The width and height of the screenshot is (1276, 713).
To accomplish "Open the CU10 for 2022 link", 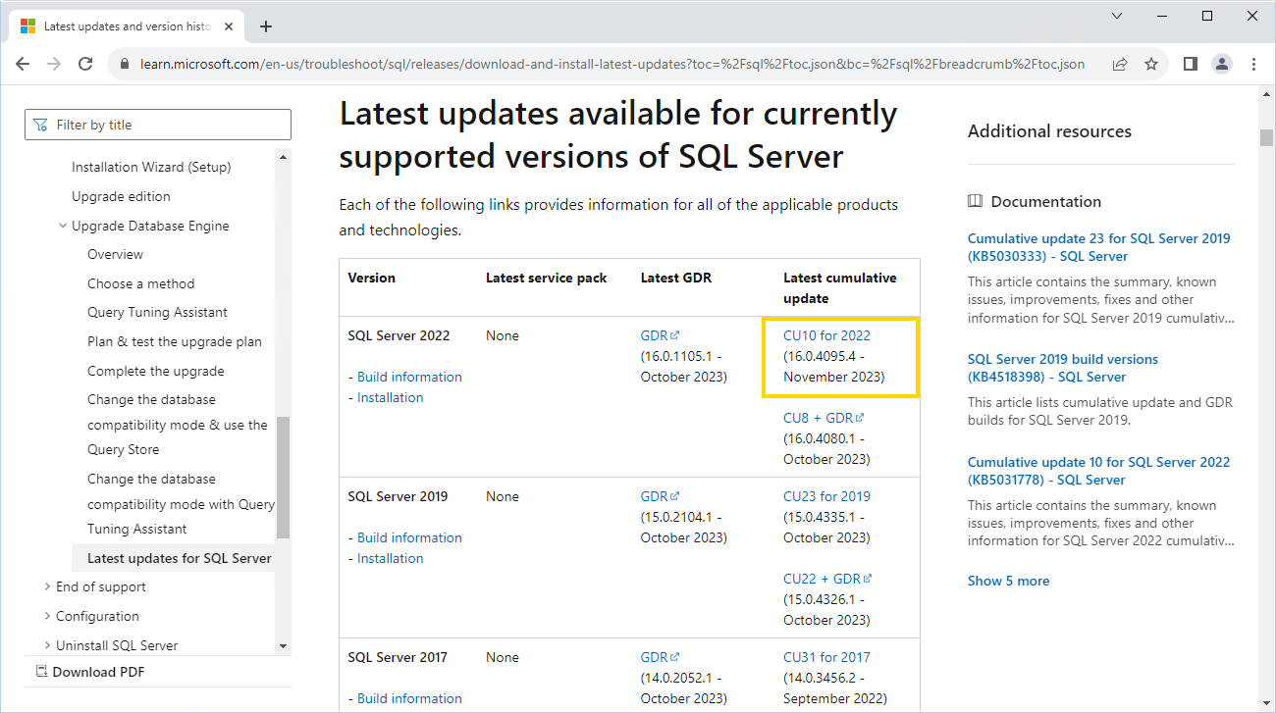I will pos(826,335).
